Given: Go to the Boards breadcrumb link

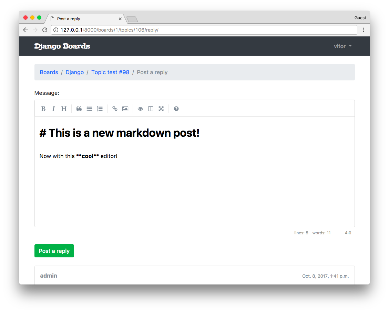Looking at the screenshot, I should coord(49,72).
